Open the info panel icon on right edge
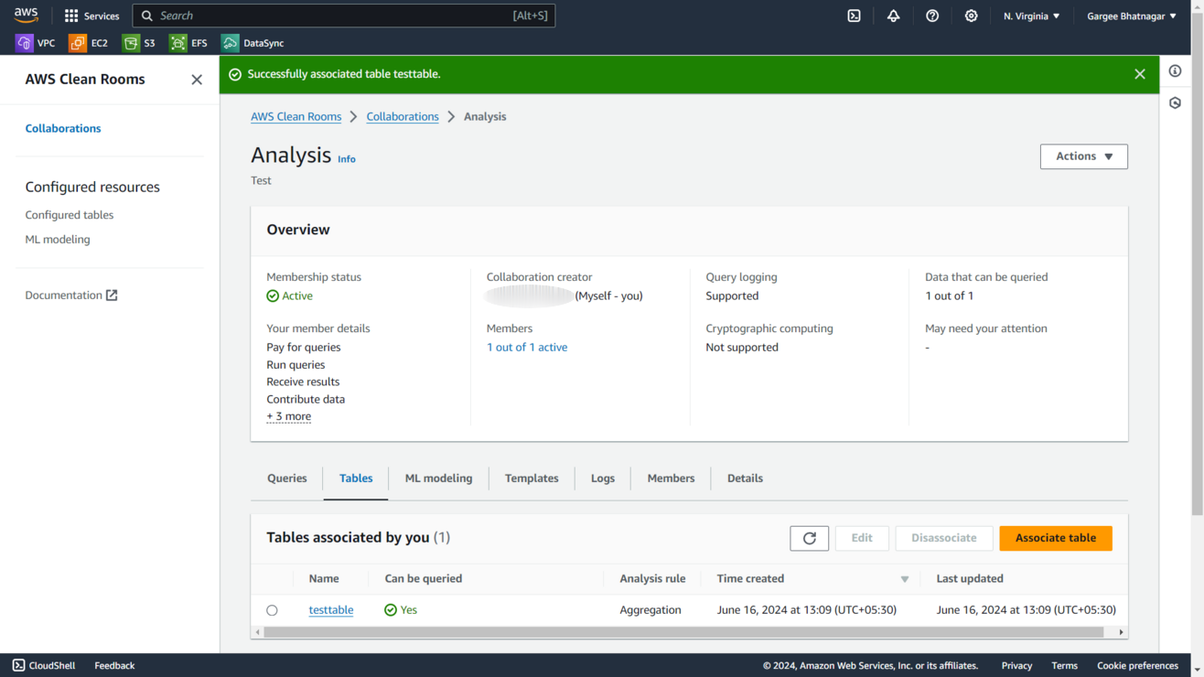Viewport: 1204px width, 677px height. click(1176, 71)
